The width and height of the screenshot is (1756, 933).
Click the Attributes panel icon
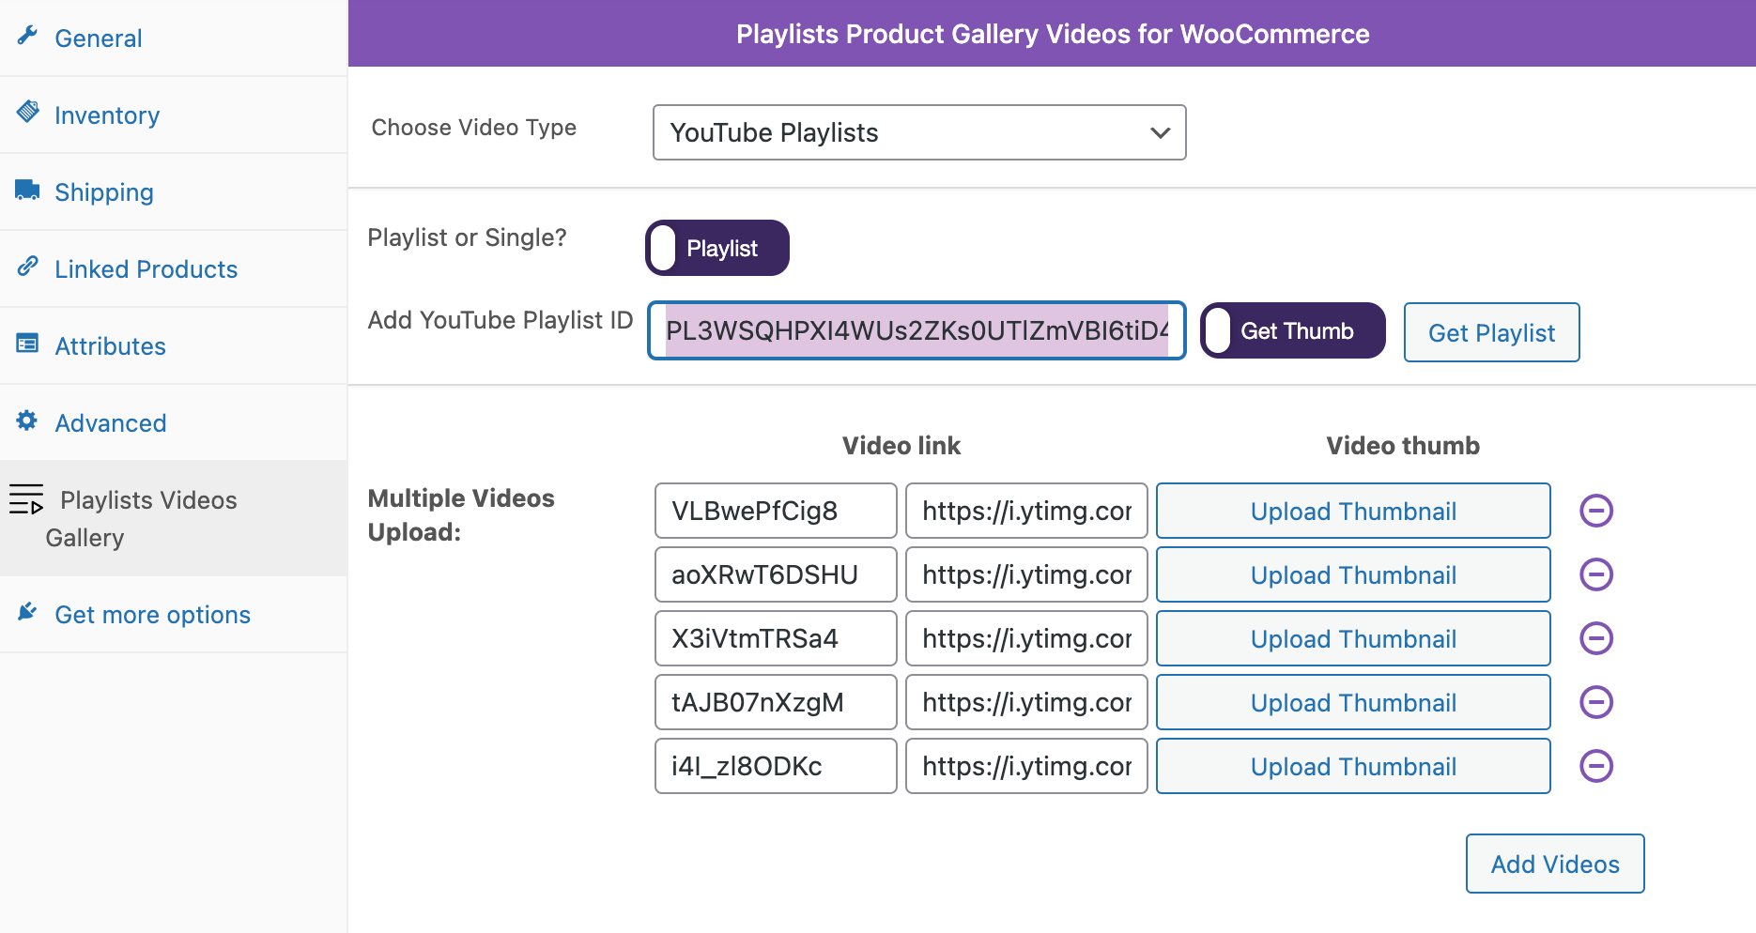pos(27,344)
